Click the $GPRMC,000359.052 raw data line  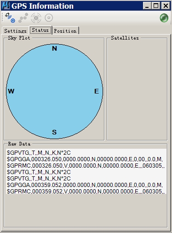tap(86, 192)
